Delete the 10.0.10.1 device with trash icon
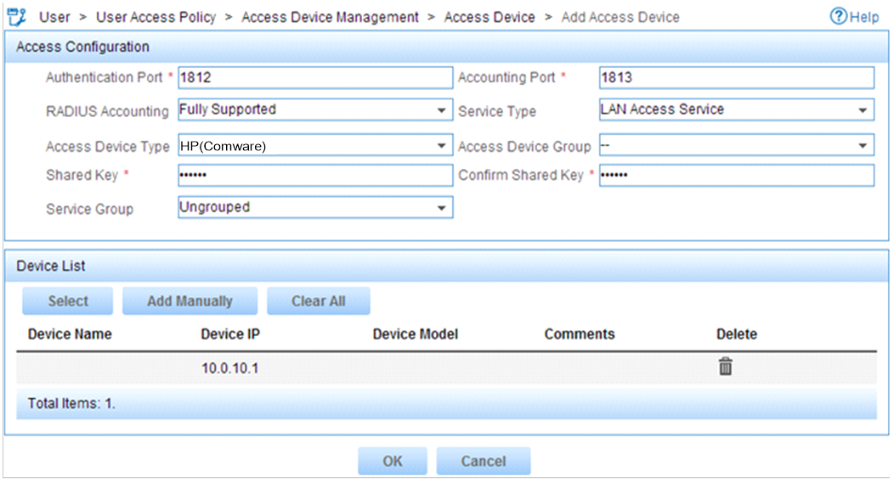Image resolution: width=894 pixels, height=482 pixels. 725,367
